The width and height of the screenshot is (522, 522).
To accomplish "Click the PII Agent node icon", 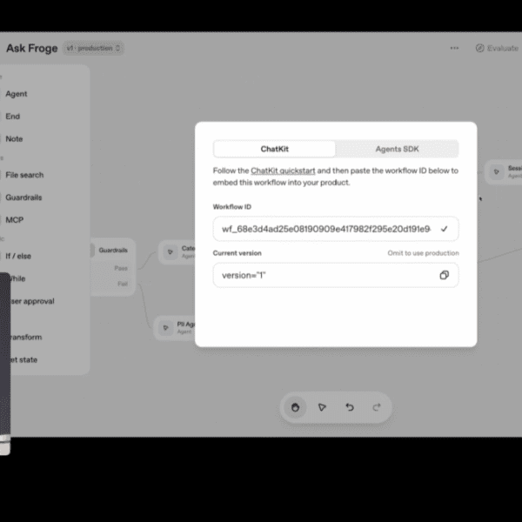I will click(165, 327).
